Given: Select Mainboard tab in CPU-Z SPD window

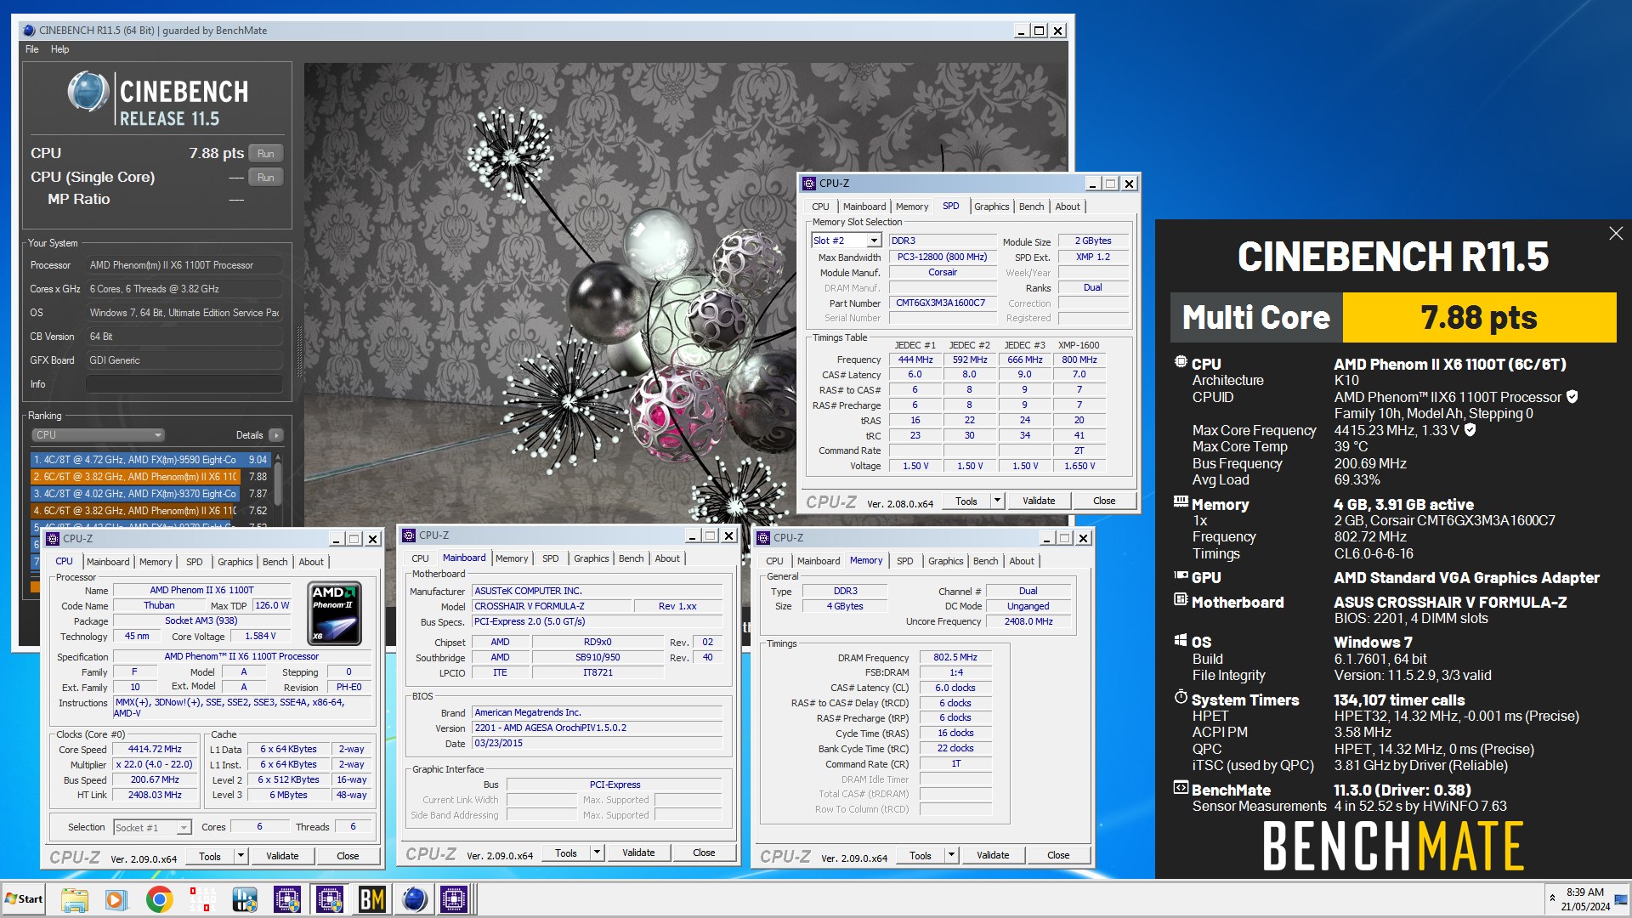Looking at the screenshot, I should [x=864, y=207].
